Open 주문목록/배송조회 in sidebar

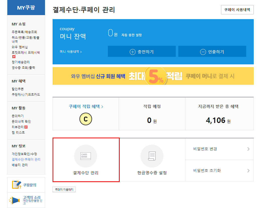pos(24,32)
